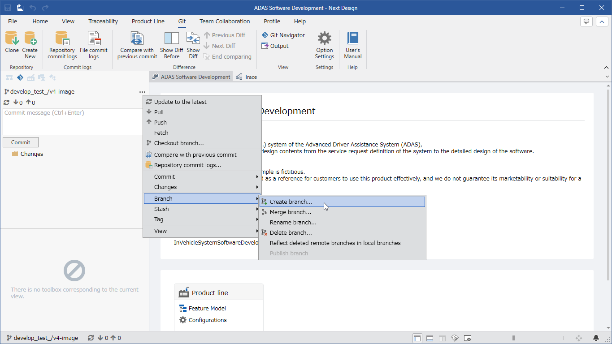The image size is (612, 344).
Task: Click Update to the latest
Action: 202,102
